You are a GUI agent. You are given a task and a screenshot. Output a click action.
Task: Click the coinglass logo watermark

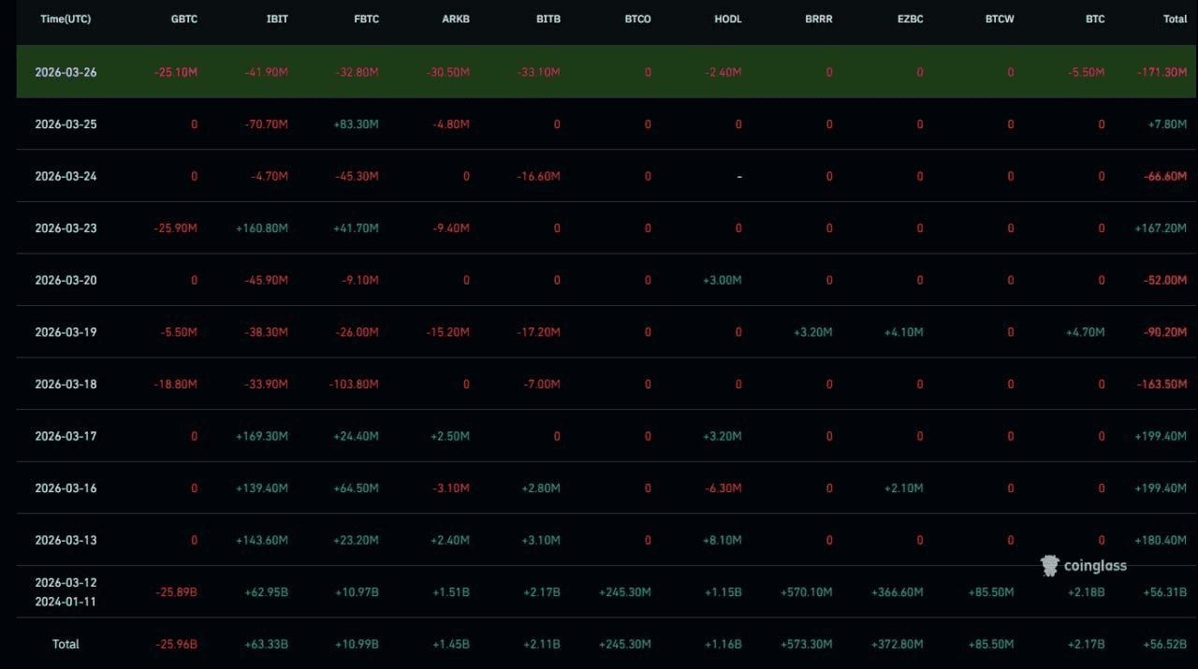tap(1084, 565)
